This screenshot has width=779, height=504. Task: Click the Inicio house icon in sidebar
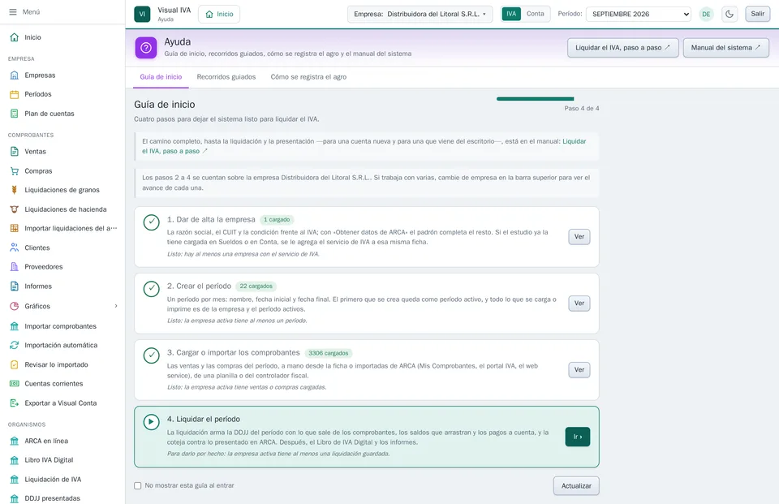click(x=15, y=37)
